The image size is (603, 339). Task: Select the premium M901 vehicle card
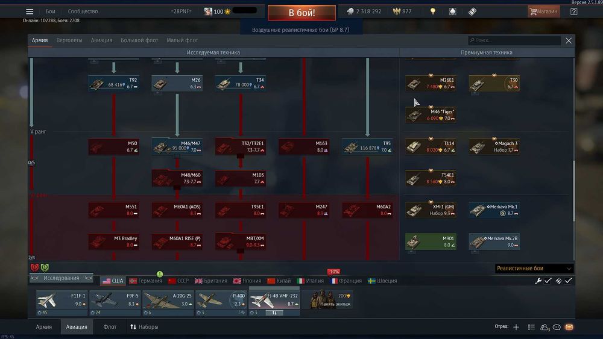[x=431, y=242]
